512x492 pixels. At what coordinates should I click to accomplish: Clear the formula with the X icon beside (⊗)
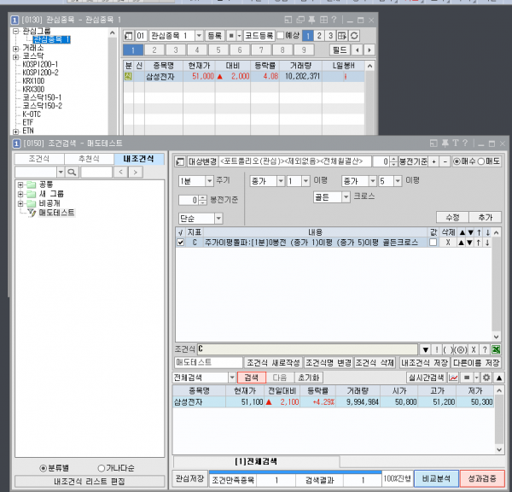473,350
